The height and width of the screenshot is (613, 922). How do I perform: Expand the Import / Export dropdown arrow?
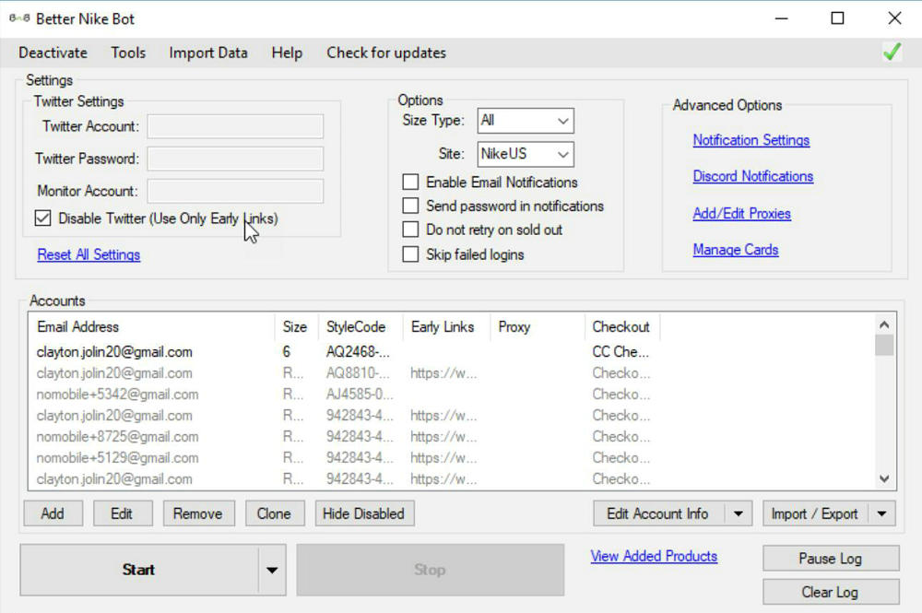click(x=882, y=513)
